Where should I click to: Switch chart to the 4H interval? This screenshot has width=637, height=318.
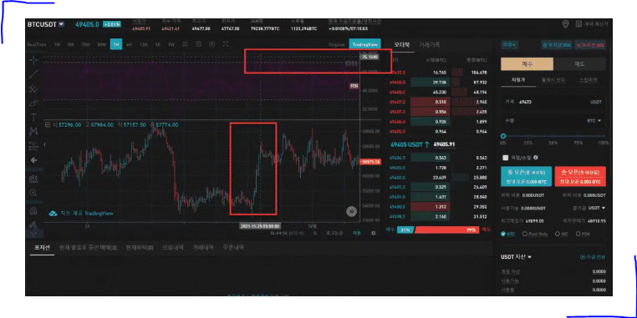click(130, 44)
